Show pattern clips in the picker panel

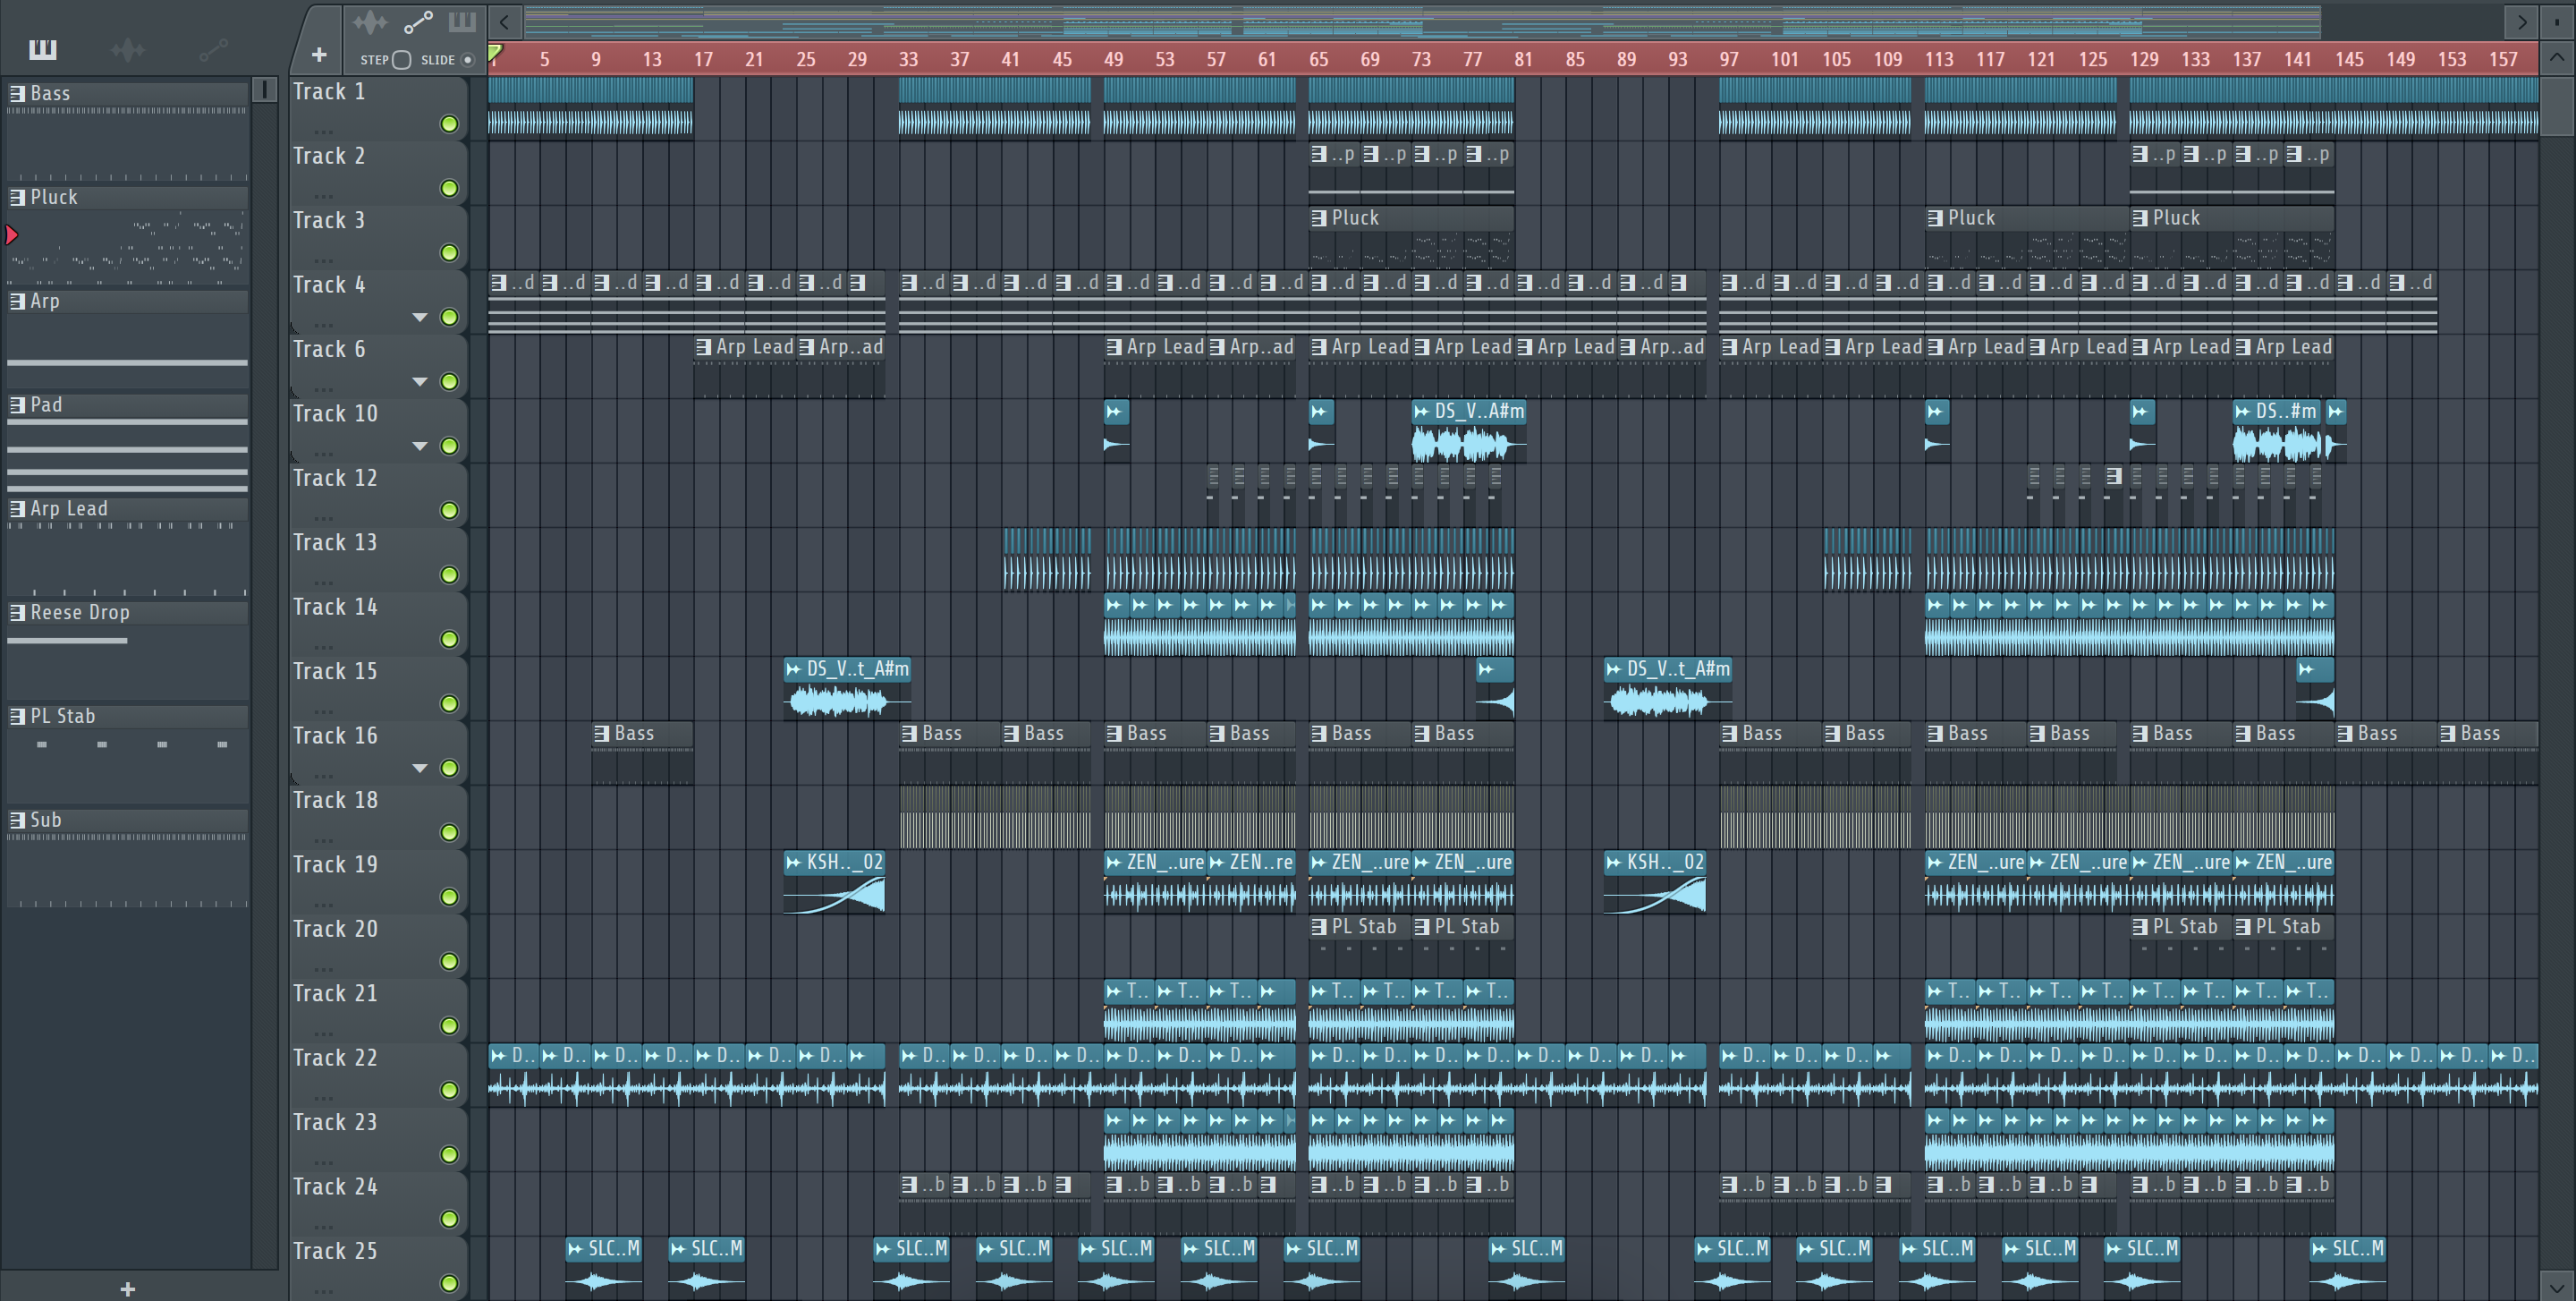pos(43,49)
